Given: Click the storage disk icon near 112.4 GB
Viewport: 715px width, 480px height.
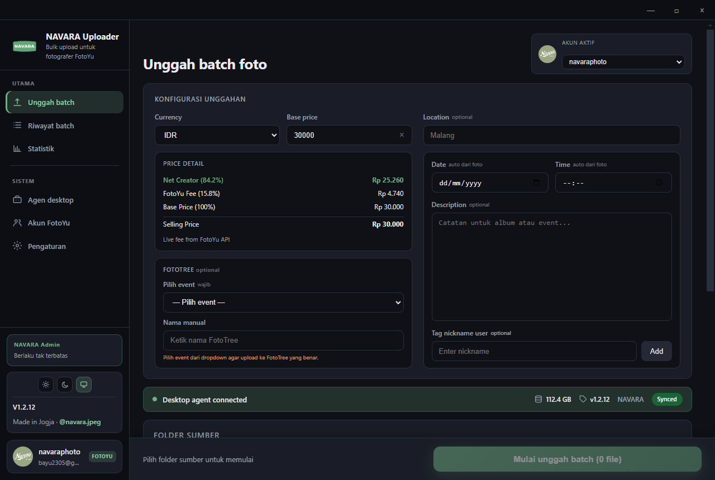Looking at the screenshot, I should click(538, 399).
